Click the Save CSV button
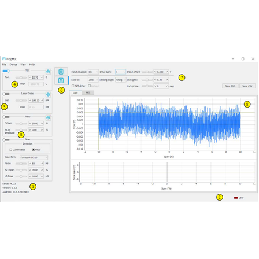This screenshot has height=259, width=259. pos(247,86)
